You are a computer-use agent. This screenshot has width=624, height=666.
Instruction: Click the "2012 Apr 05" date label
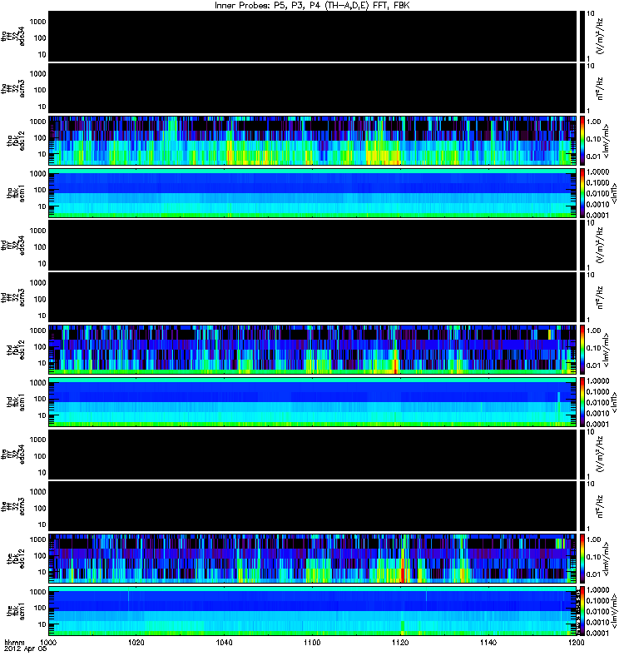point(26,649)
